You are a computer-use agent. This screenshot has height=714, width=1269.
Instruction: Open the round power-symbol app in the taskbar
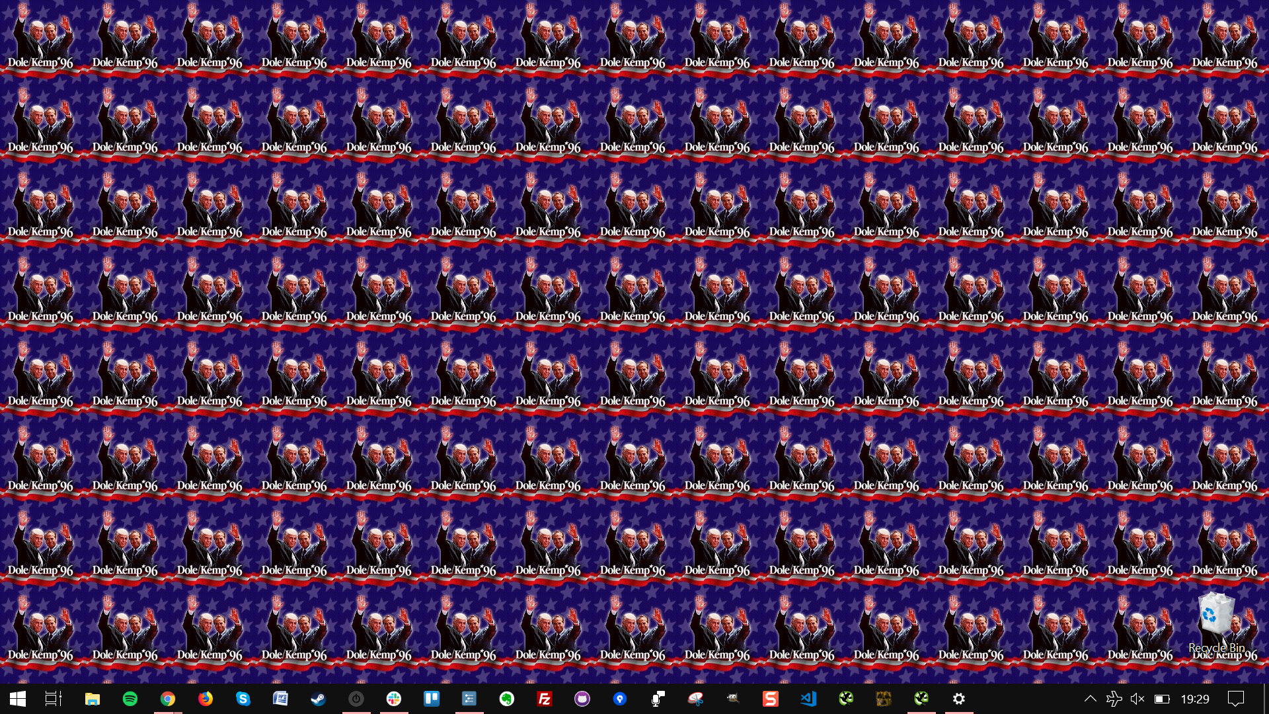click(x=356, y=699)
